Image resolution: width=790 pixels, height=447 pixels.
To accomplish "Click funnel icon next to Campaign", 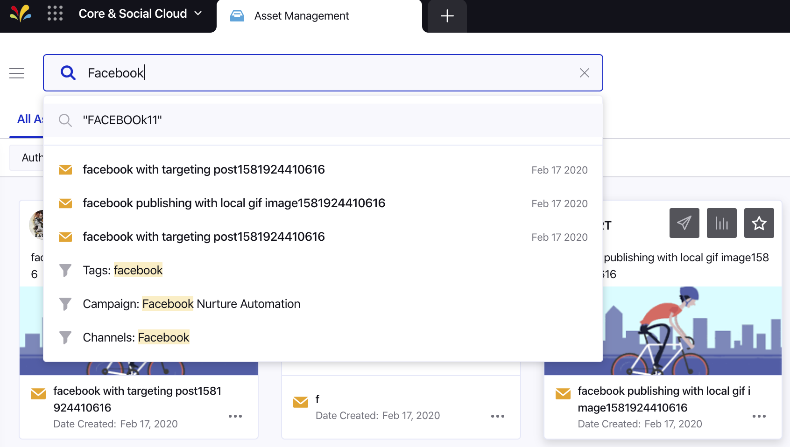I will 65,304.
